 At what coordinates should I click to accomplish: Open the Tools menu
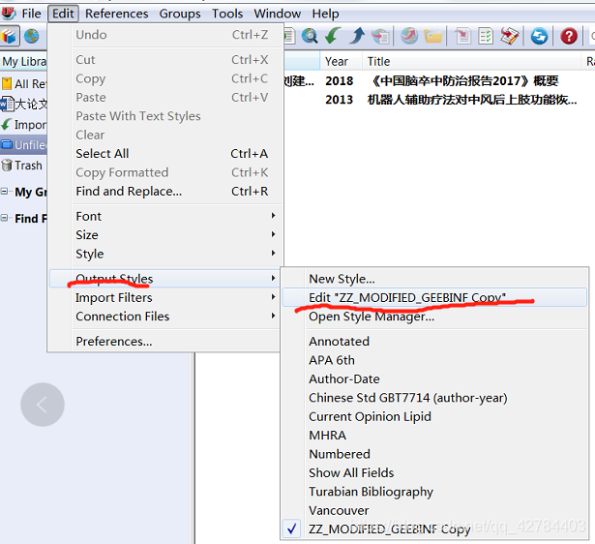point(227,14)
